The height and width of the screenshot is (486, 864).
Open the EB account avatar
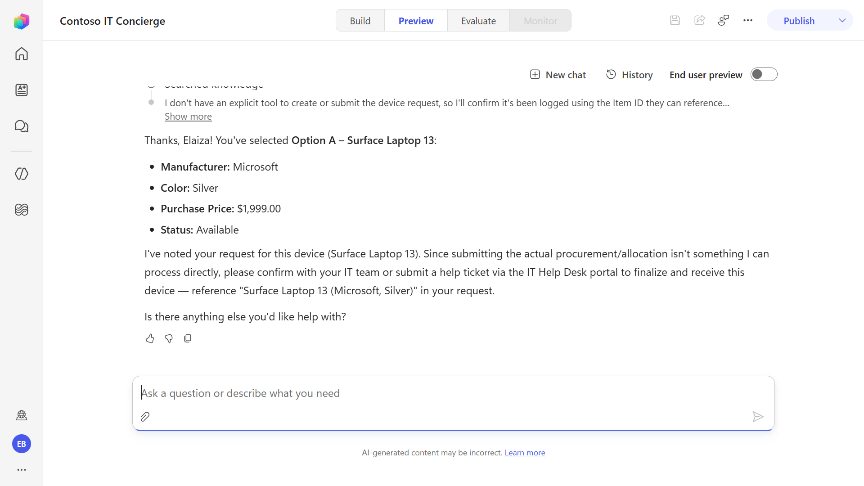(x=21, y=444)
